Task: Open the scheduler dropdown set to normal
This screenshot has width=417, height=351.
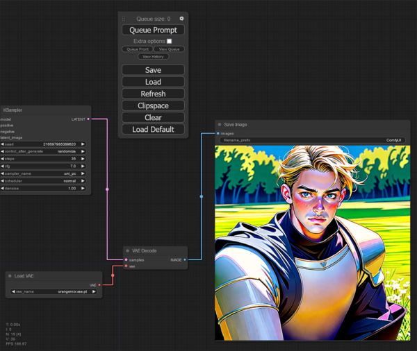Action: [x=43, y=181]
